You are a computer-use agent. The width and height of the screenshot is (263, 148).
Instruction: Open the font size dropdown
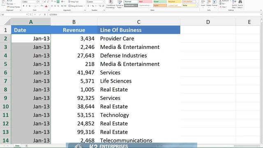pos(42,2)
